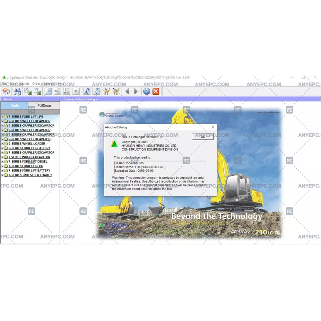Go back with the left arrow icon

click(x=127, y=91)
